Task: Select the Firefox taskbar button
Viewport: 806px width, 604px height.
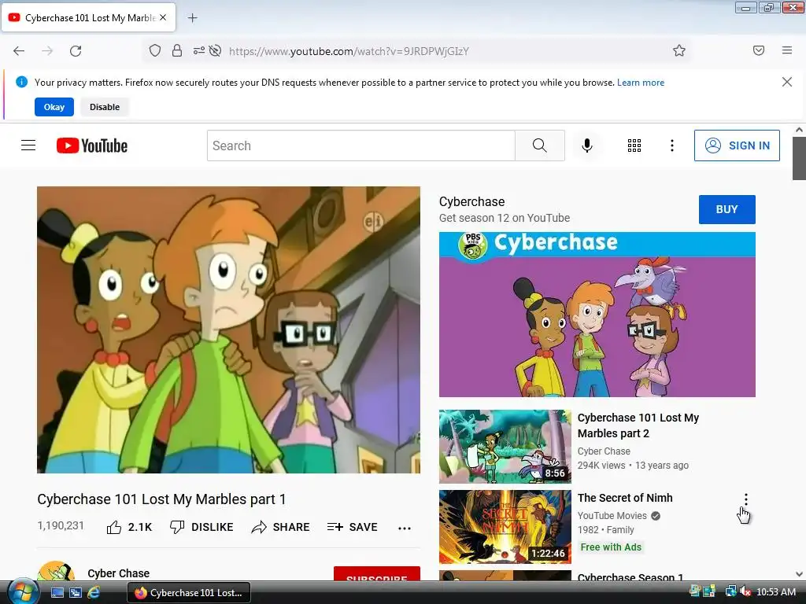Action: (x=189, y=593)
